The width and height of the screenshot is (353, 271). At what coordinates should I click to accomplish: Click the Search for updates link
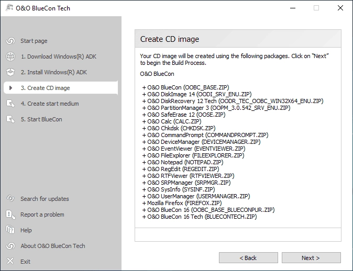tap(45, 199)
